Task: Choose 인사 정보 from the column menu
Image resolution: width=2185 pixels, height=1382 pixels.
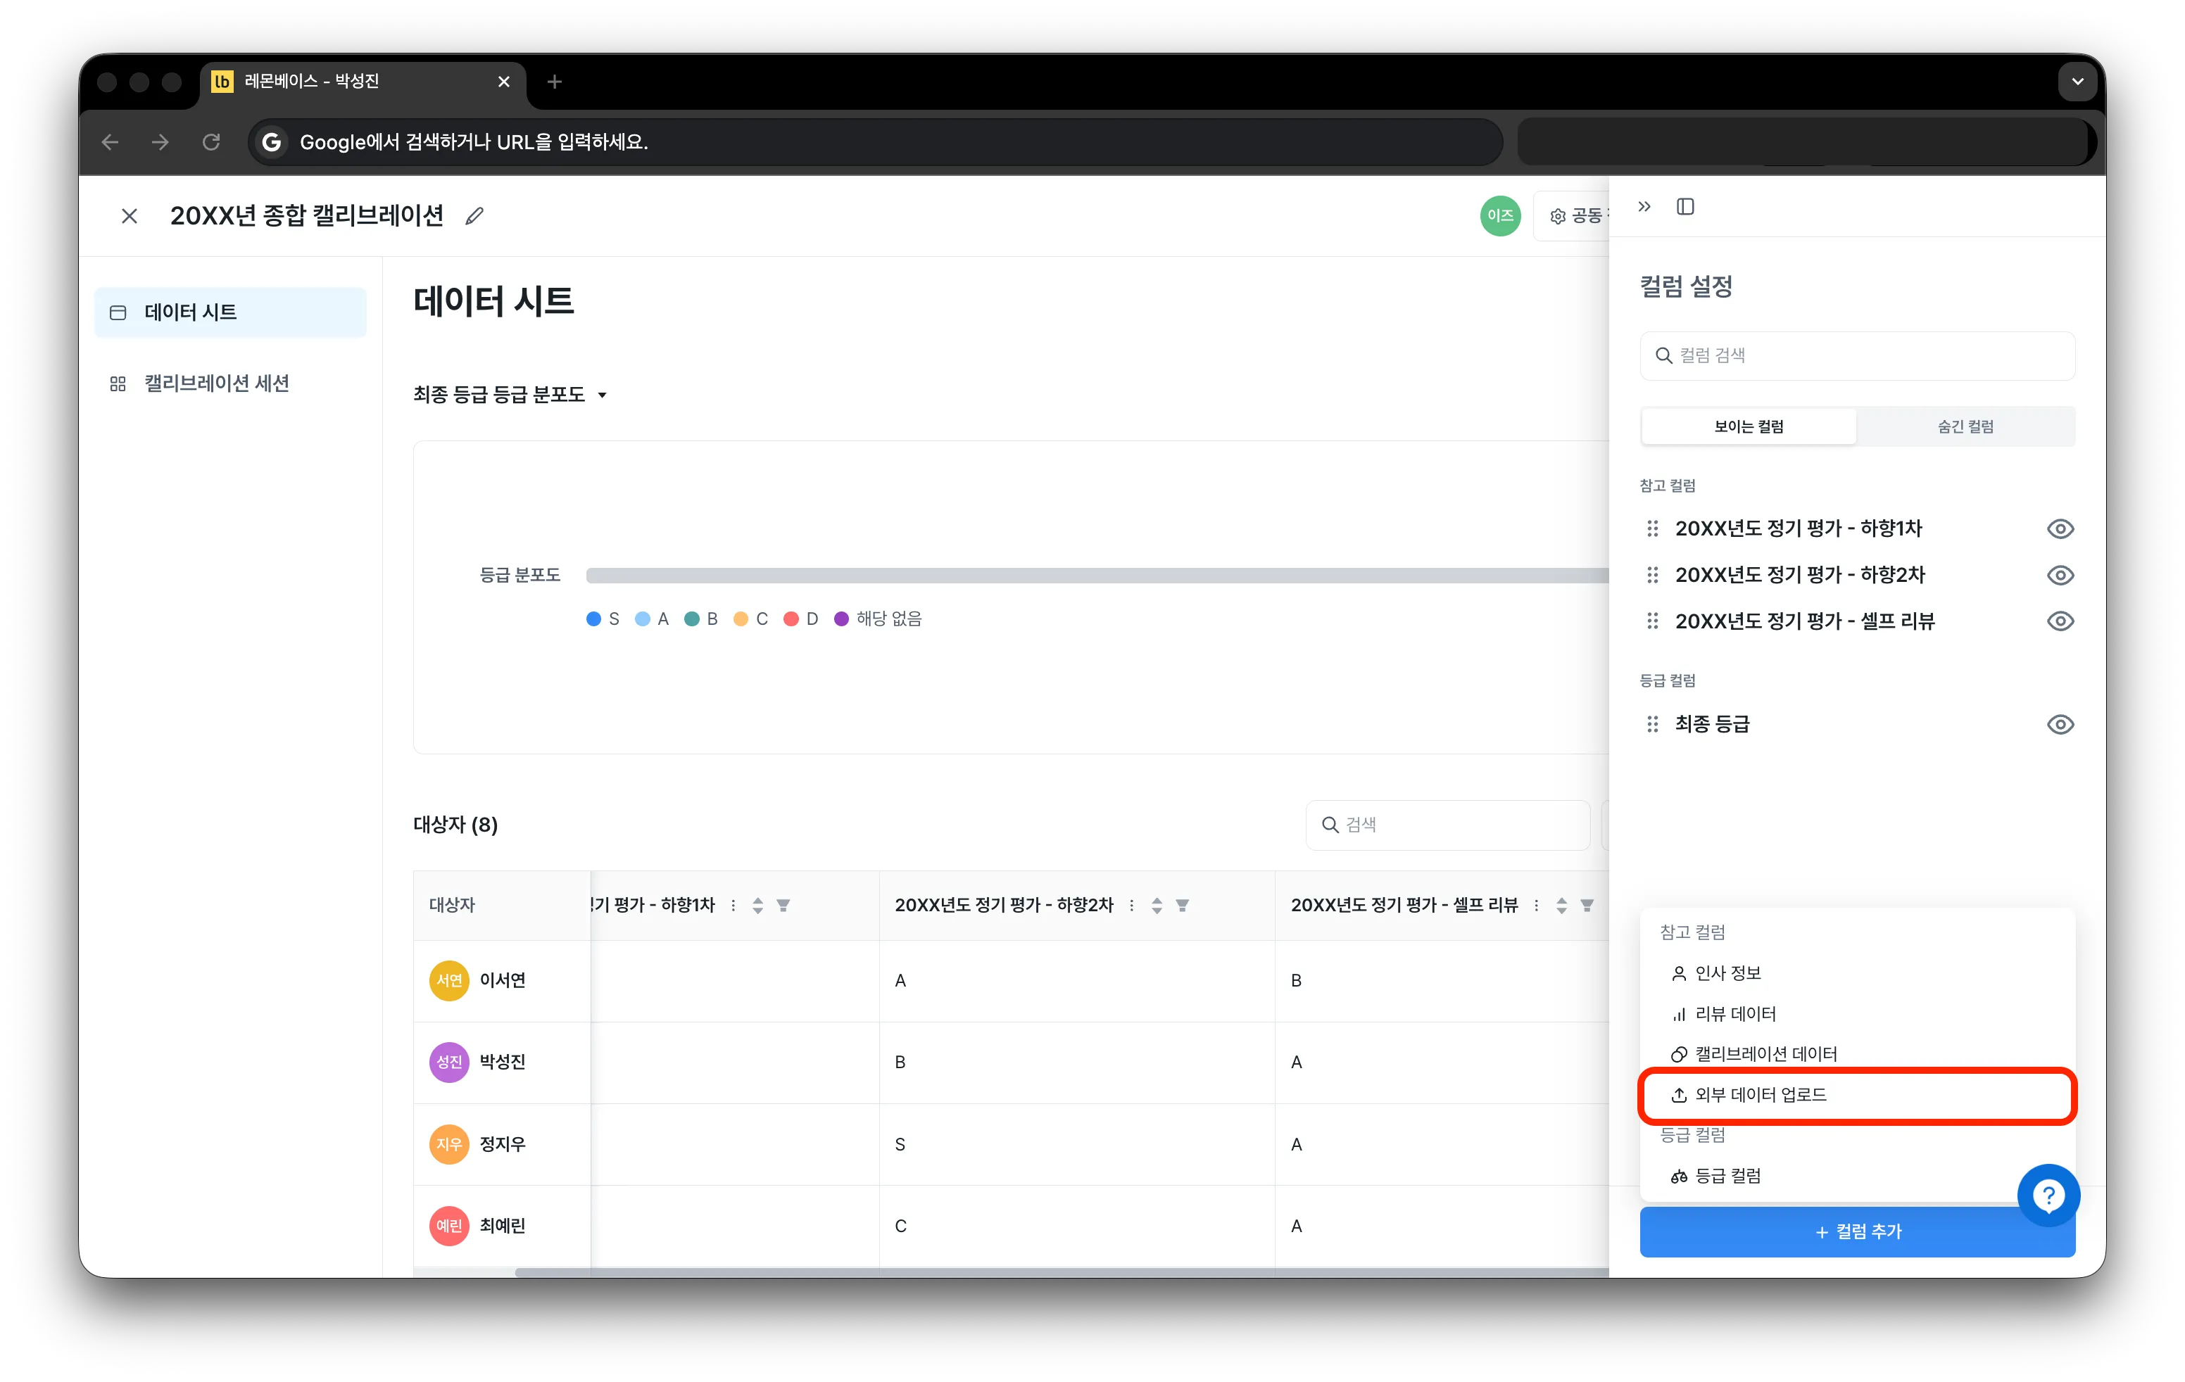Action: pos(1858,973)
